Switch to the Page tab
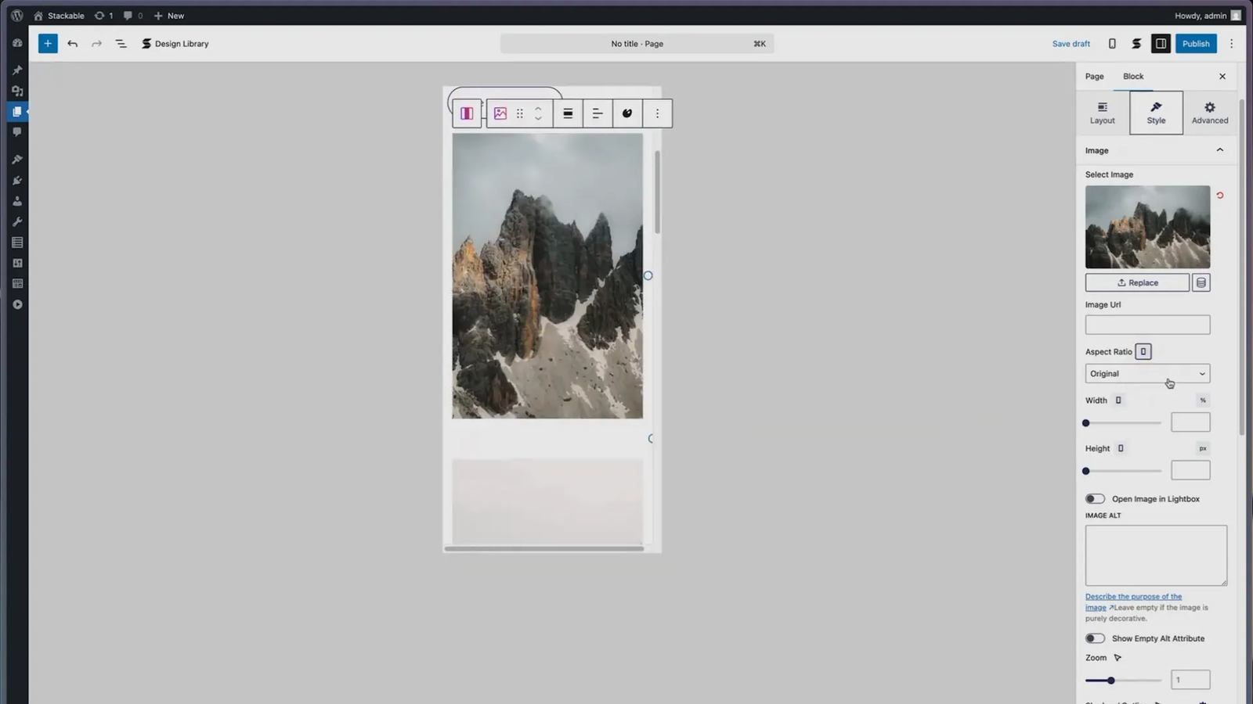 (1094, 77)
